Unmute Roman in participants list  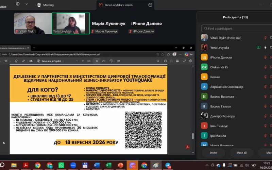pos(265,77)
